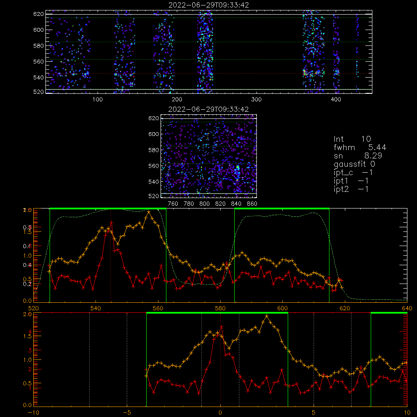Click x-axis label "5" of the bottom plot

314,413
